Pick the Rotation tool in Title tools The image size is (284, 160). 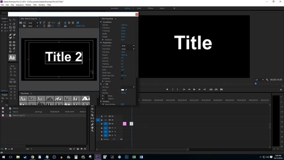tap(14, 20)
